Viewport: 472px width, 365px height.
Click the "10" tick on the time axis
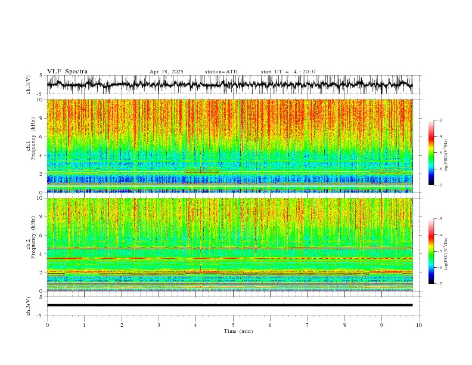[419, 325]
